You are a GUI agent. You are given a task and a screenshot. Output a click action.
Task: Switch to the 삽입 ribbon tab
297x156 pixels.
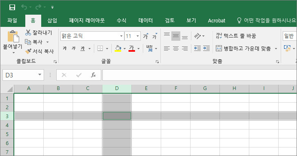point(52,20)
